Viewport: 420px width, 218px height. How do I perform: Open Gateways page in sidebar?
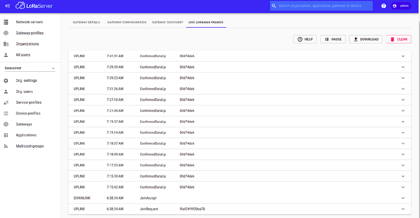(x=24, y=124)
